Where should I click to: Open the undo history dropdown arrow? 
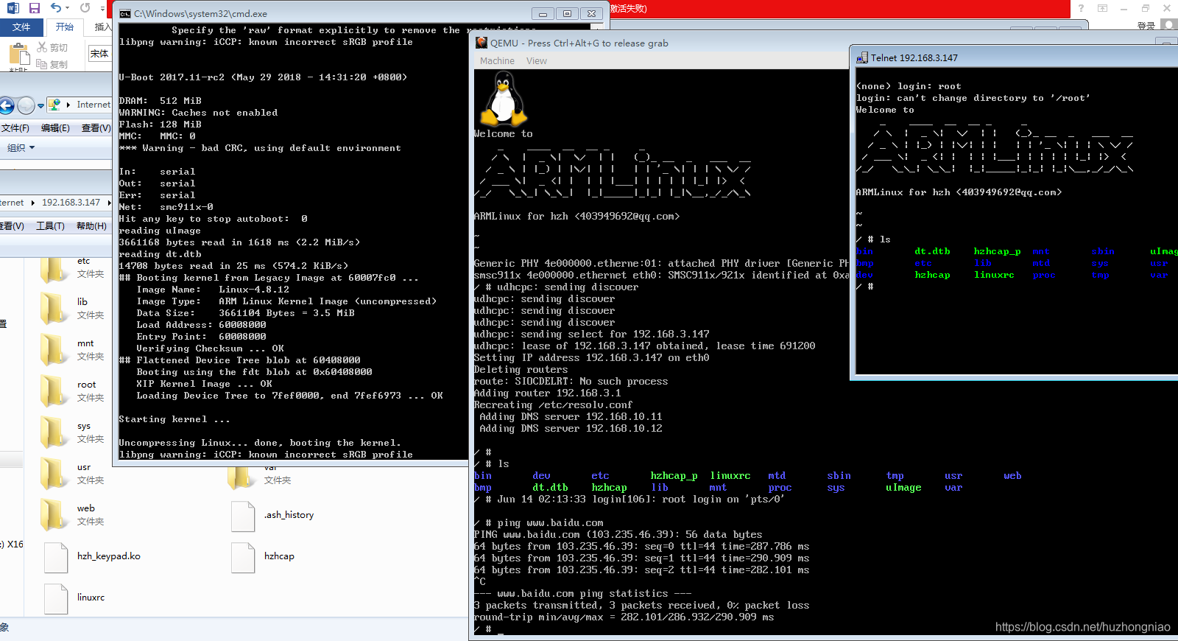click(x=68, y=8)
